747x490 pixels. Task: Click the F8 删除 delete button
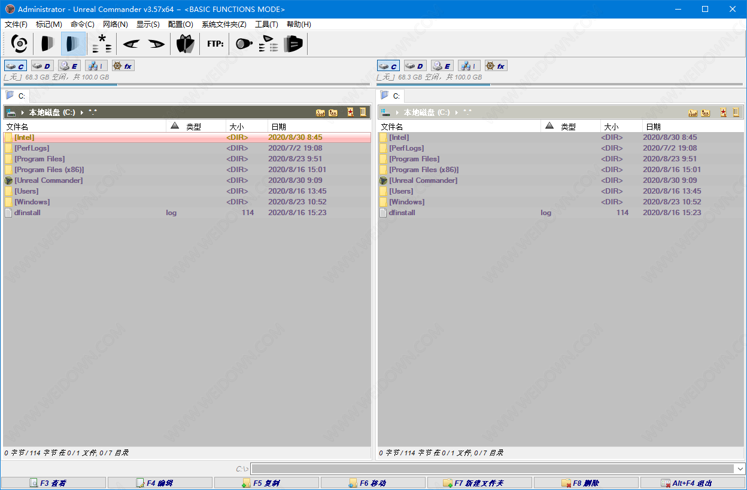[x=586, y=483]
